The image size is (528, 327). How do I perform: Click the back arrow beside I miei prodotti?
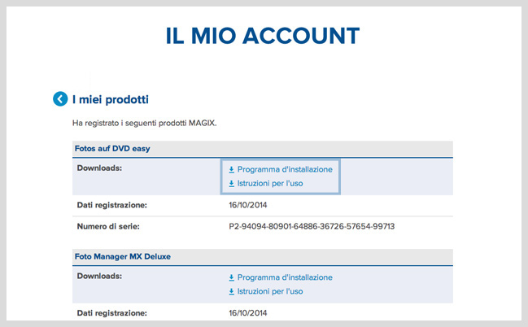point(60,99)
